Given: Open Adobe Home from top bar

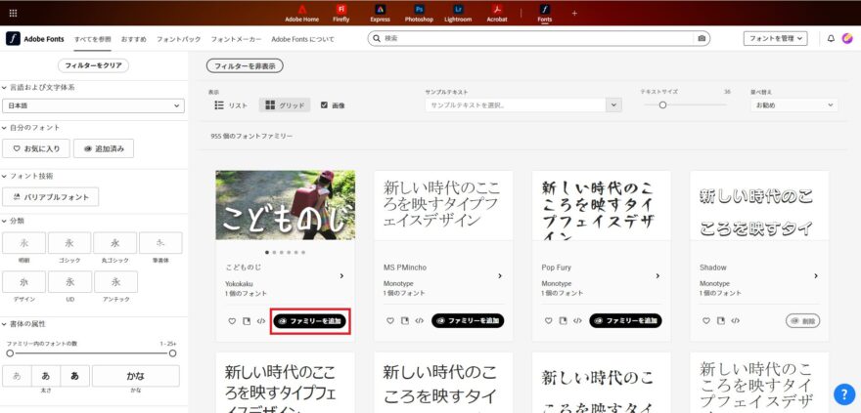Looking at the screenshot, I should pos(301,13).
